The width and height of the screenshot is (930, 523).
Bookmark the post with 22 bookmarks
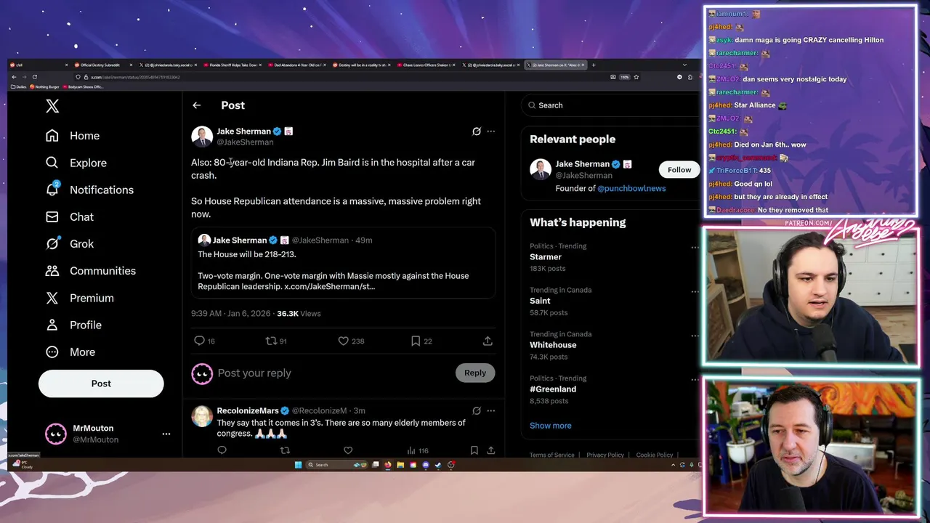point(416,341)
